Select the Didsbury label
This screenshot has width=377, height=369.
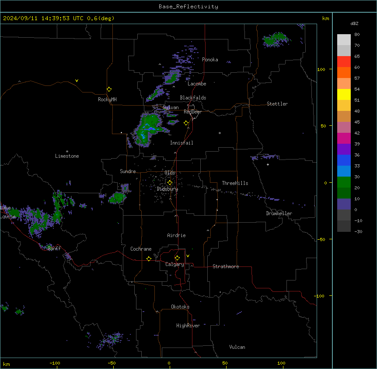tap(168, 189)
